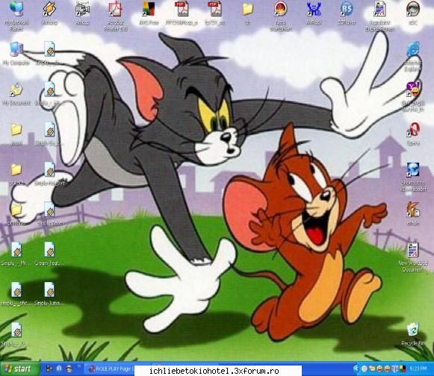Launch the blue AvRack shortcut
434x376 pixels.
pyautogui.click(x=314, y=9)
